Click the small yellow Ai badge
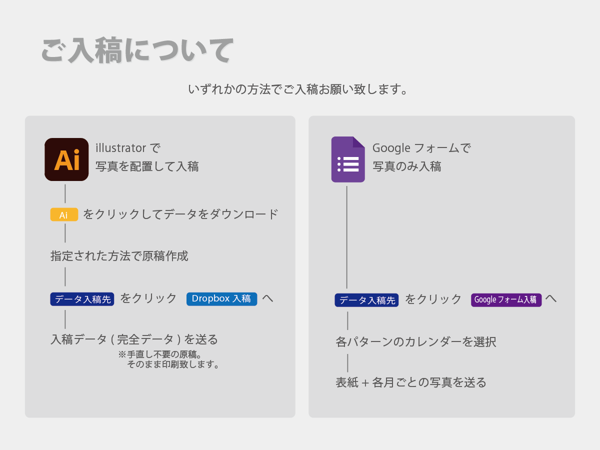Image resolution: width=600 pixels, height=450 pixels. click(64, 215)
